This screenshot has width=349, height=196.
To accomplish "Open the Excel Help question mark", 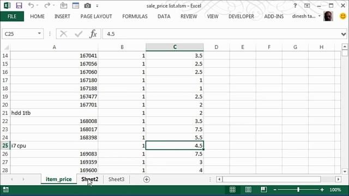I will (295, 5).
